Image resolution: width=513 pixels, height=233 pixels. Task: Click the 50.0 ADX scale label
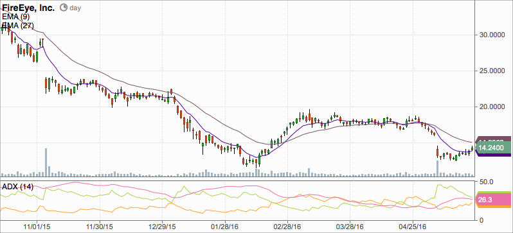tap(487, 182)
